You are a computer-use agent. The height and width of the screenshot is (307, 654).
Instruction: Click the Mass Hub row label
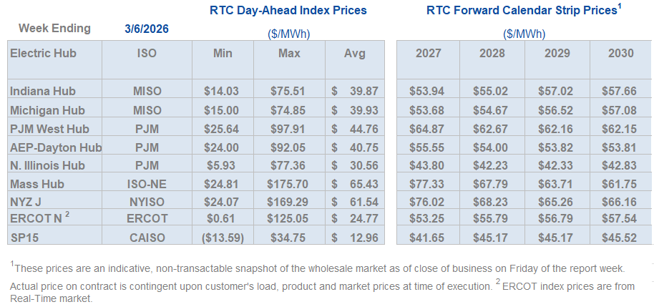[36, 184]
